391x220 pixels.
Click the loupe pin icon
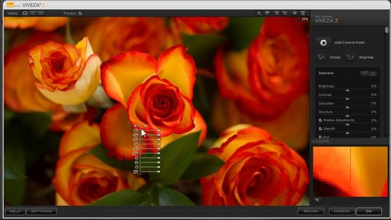pos(317,200)
